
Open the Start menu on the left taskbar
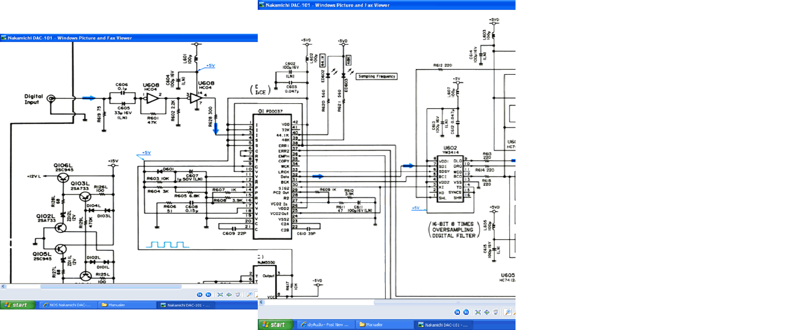(x=18, y=305)
